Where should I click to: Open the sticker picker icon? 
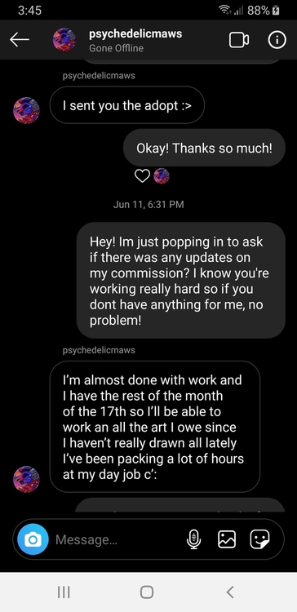[259, 539]
